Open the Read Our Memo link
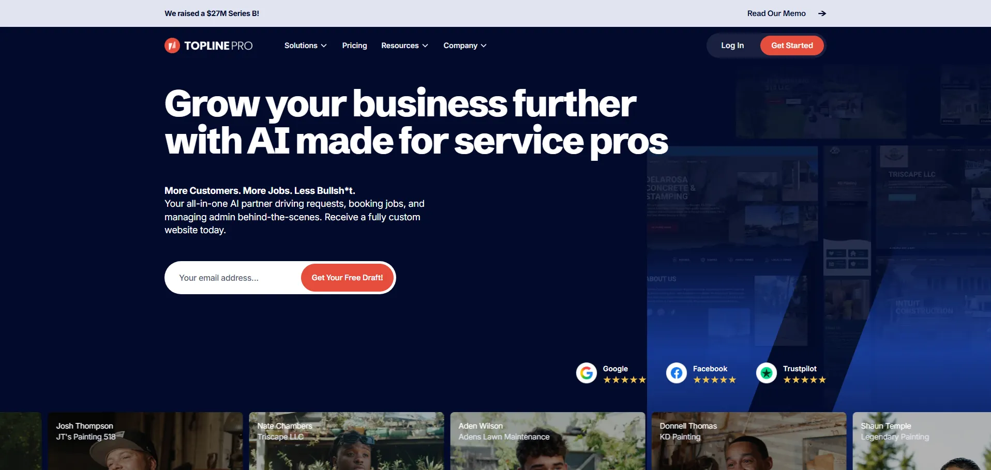This screenshot has width=991, height=470. pos(776,13)
